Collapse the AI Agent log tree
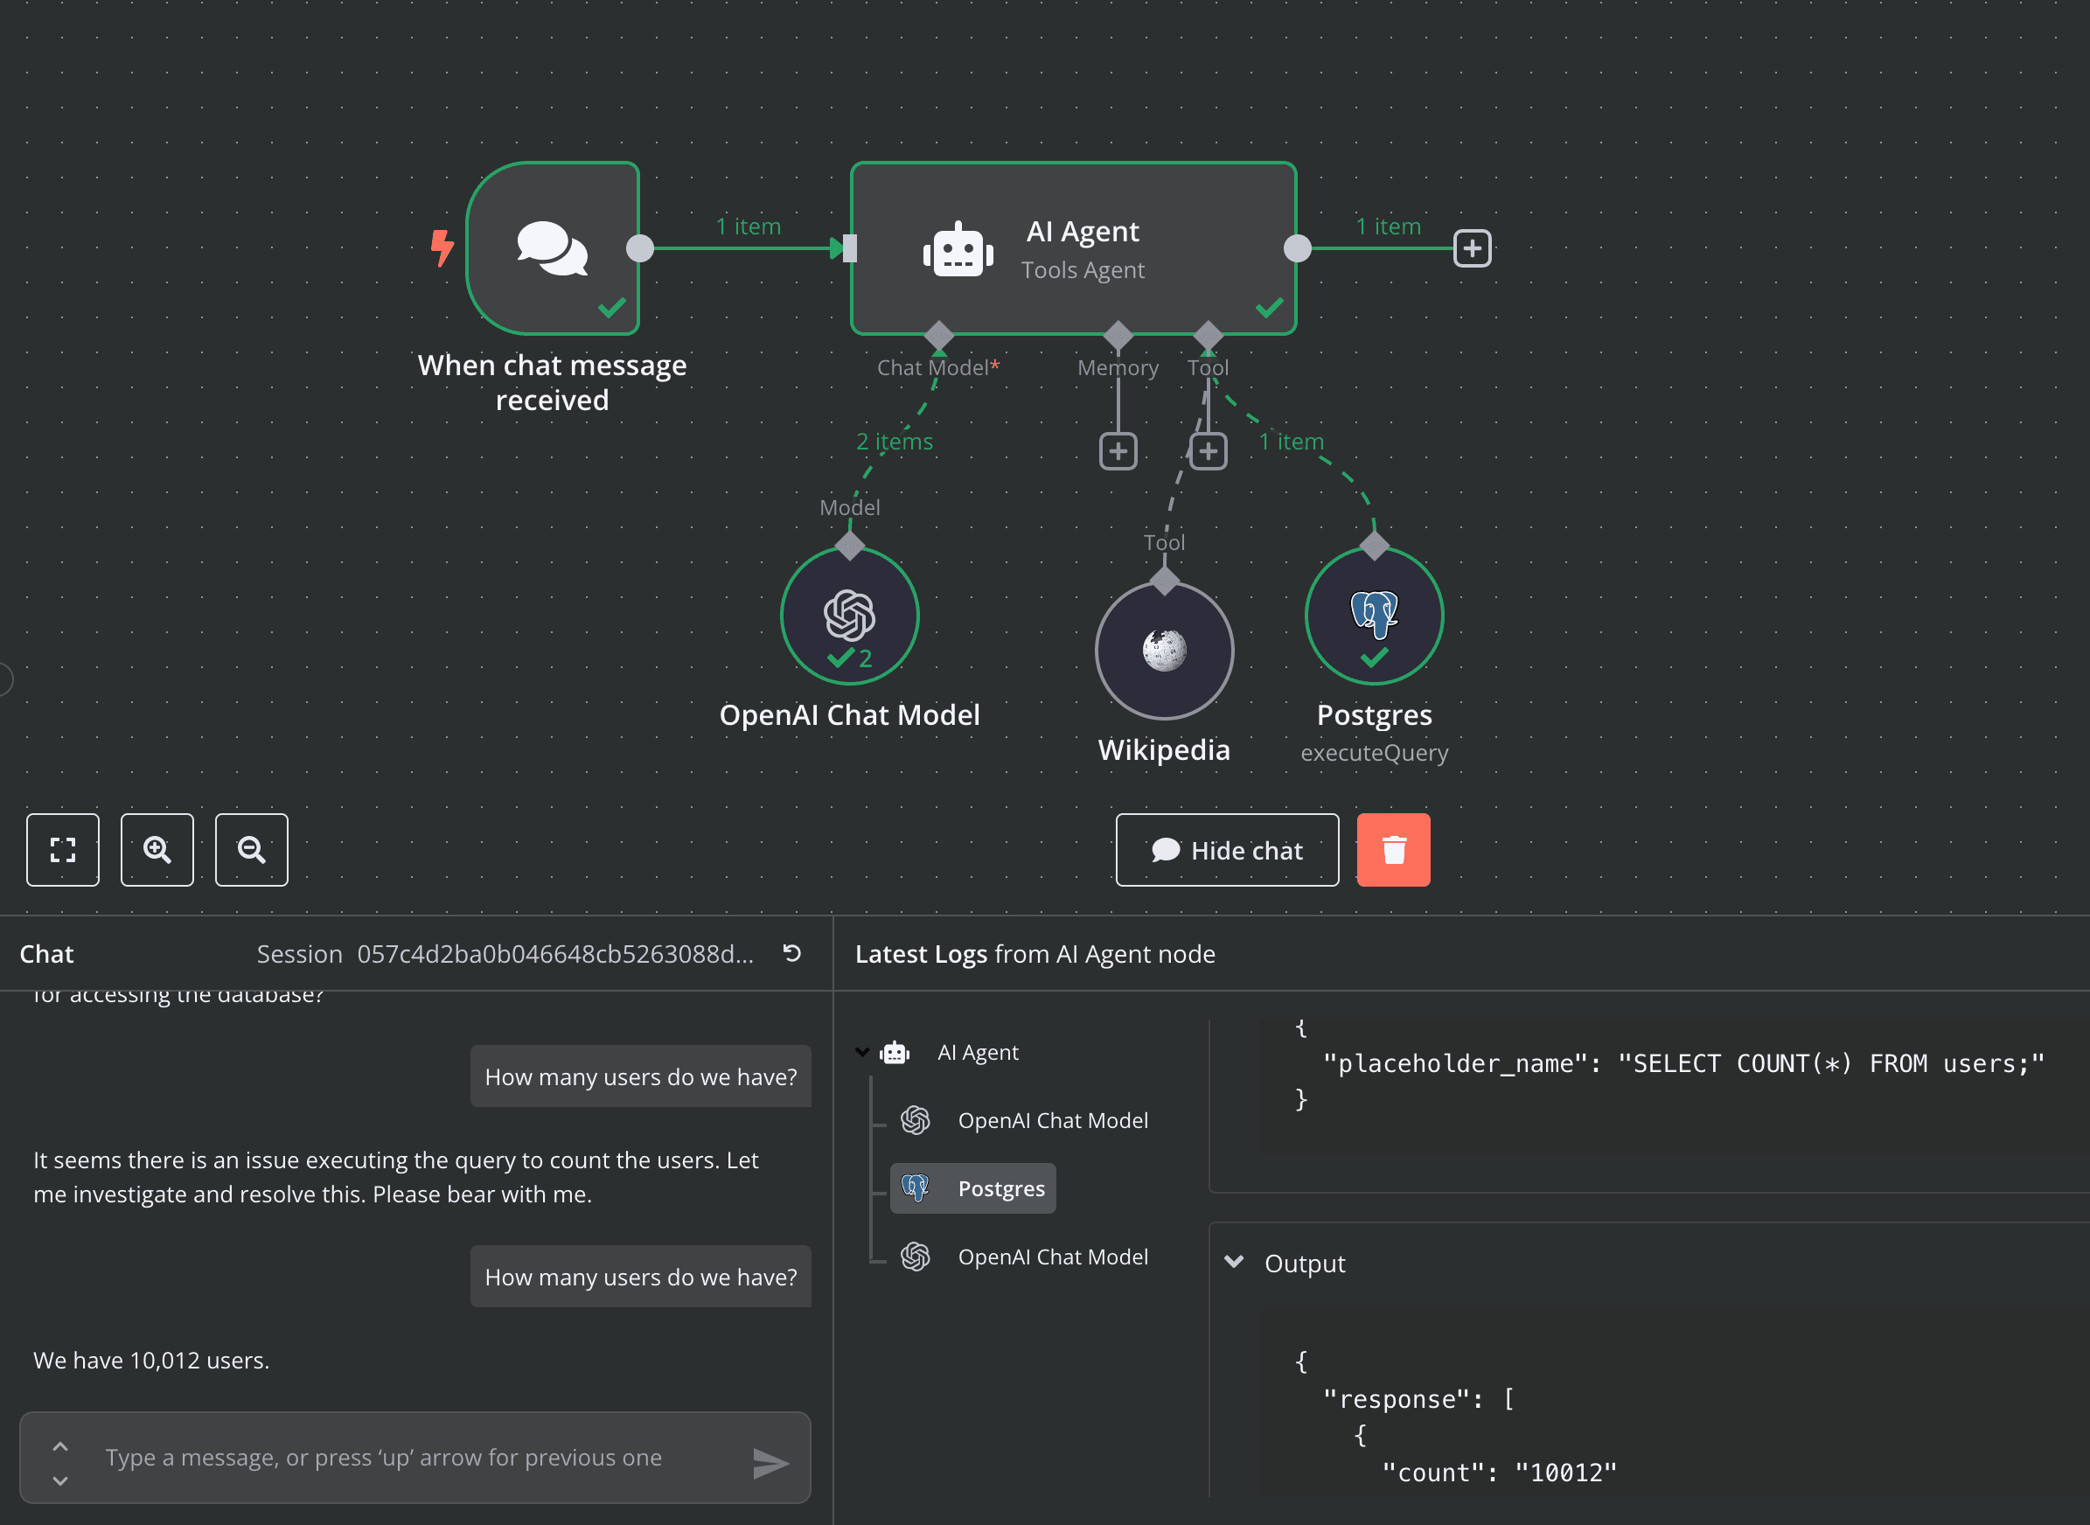 tap(862, 1051)
